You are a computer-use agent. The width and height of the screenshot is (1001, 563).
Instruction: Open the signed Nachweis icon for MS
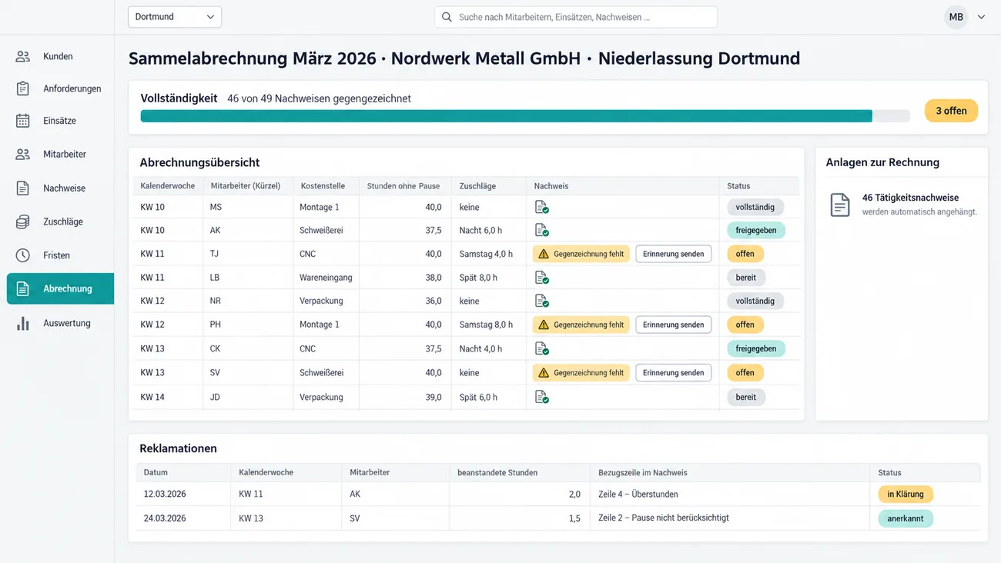coord(541,207)
